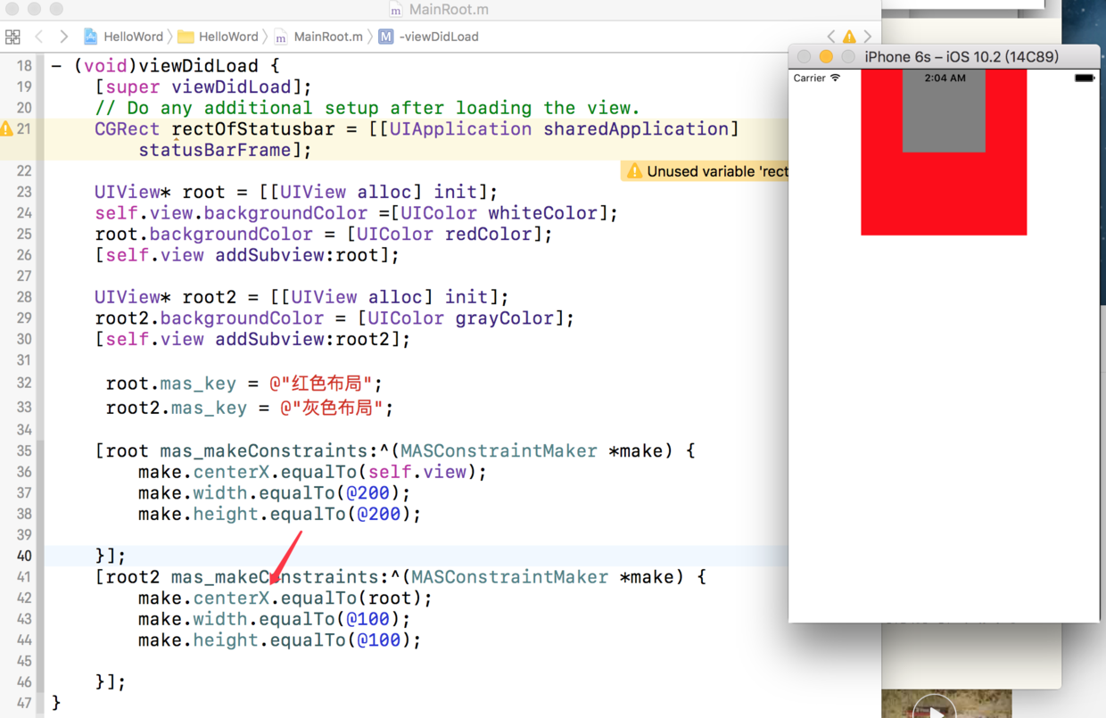
Task: Open HelloWord folder in jump bar
Action: (219, 37)
